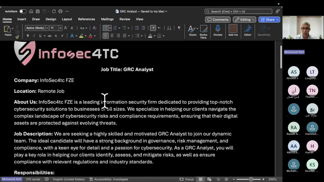This screenshot has height=182, width=324.
Task: Save document with floppy disk icon
Action: (38, 11)
